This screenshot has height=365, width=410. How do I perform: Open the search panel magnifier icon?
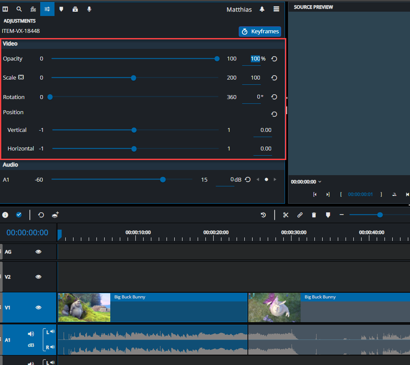coord(19,9)
